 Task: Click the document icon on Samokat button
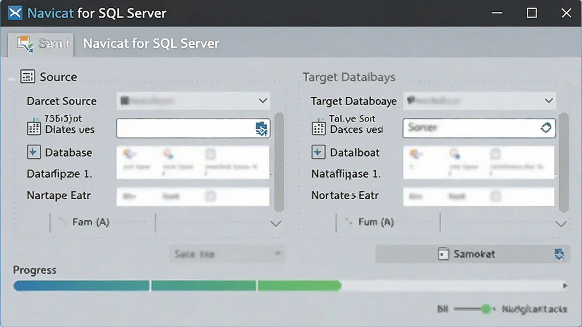coord(443,254)
